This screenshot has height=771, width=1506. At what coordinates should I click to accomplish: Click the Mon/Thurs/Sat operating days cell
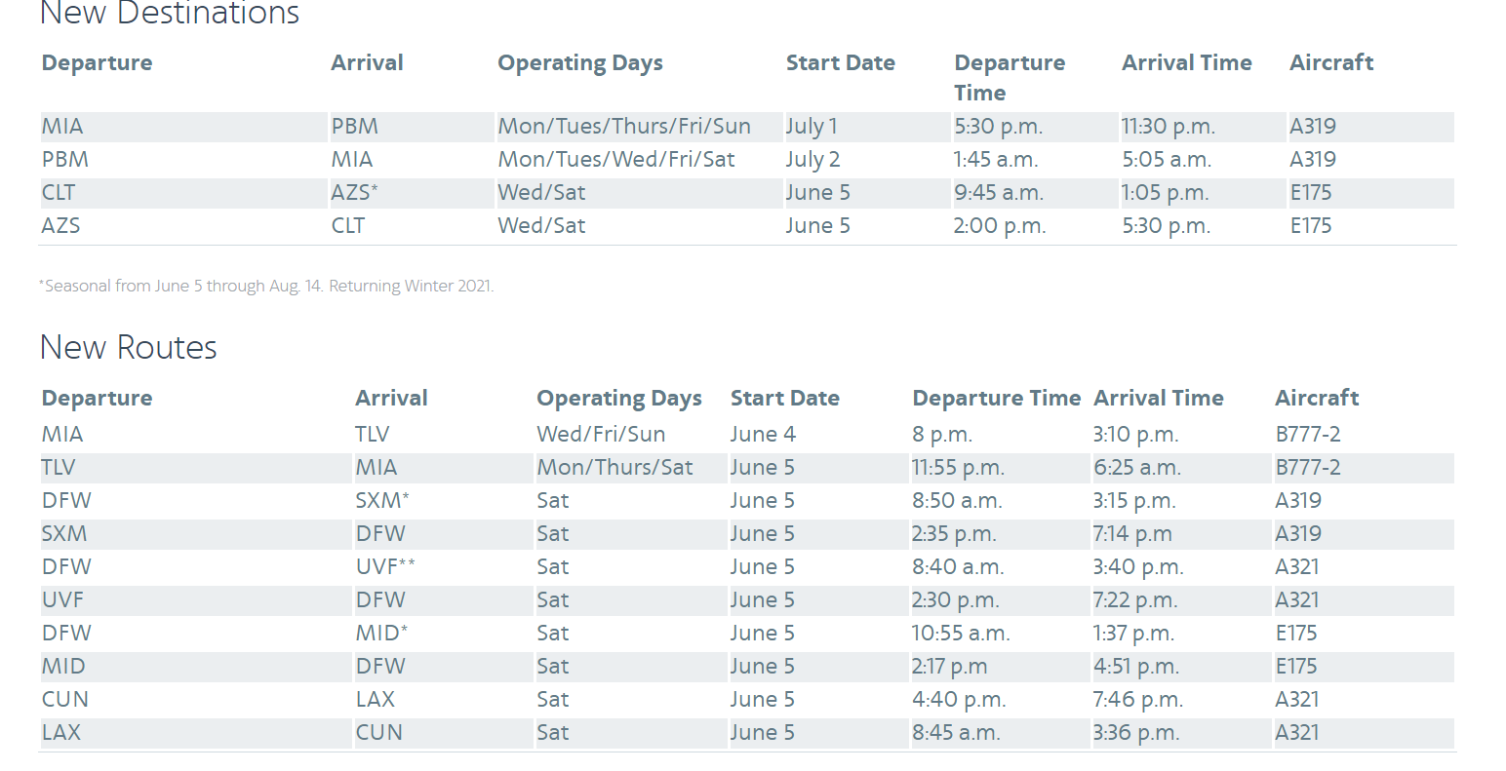pos(614,468)
